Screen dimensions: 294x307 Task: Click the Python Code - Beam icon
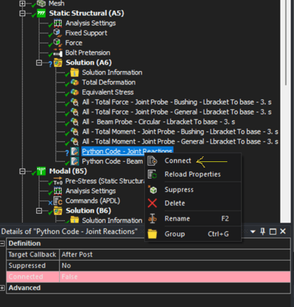(x=75, y=161)
